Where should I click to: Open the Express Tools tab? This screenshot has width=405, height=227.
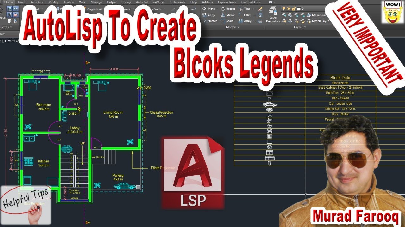point(227,2)
